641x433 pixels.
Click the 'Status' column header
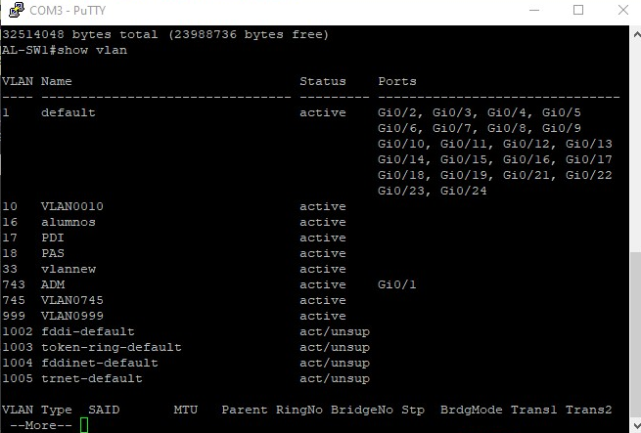tap(323, 81)
